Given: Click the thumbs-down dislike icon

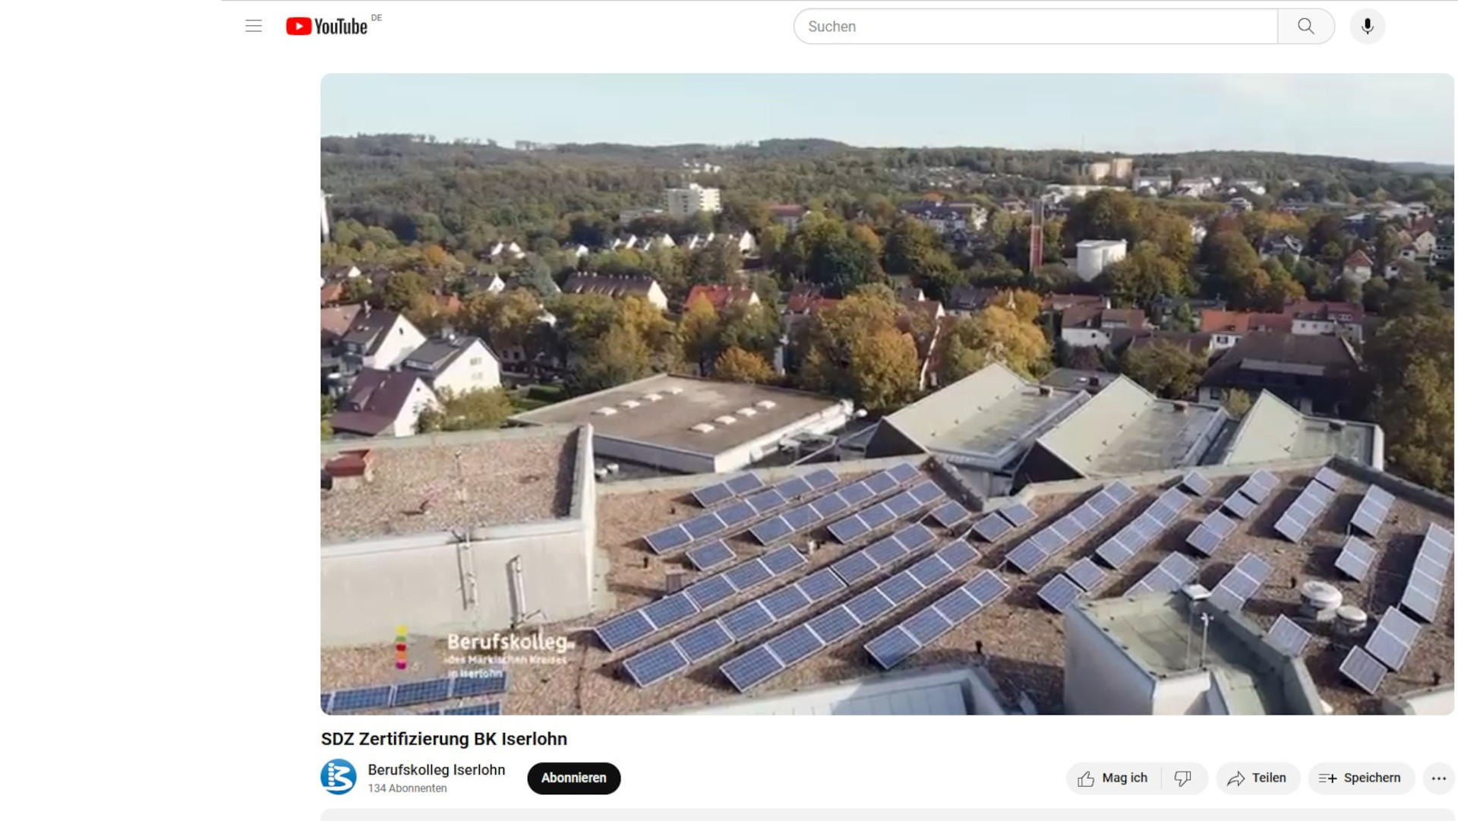Looking at the screenshot, I should pos(1182,778).
